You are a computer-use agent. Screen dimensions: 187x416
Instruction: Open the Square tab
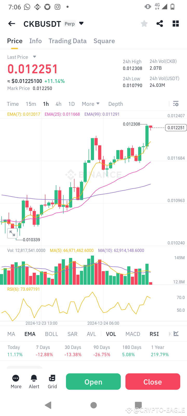click(104, 41)
